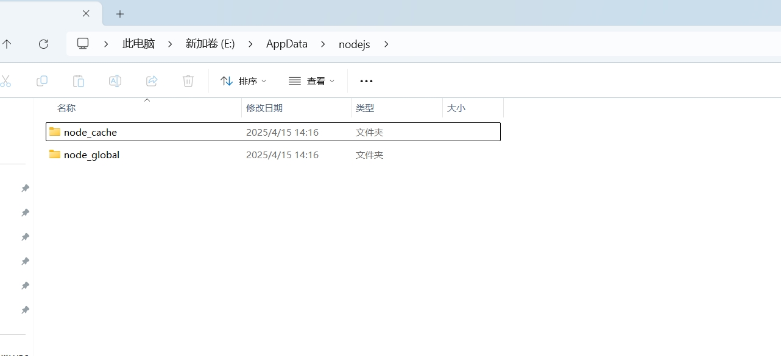Viewport: 781px width, 356px height.
Task: Sort files by 修改日期 column header
Action: (x=264, y=108)
